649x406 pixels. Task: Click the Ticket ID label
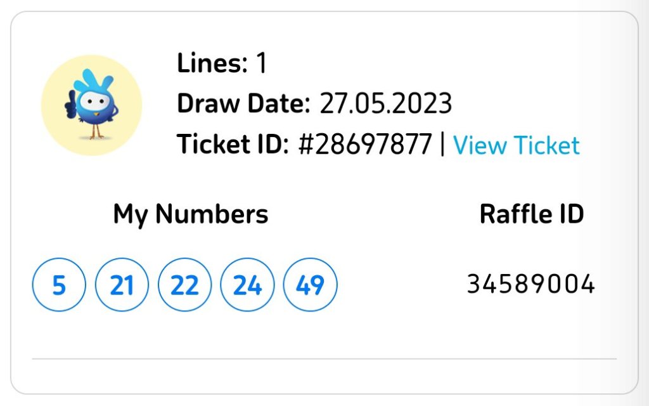click(232, 145)
